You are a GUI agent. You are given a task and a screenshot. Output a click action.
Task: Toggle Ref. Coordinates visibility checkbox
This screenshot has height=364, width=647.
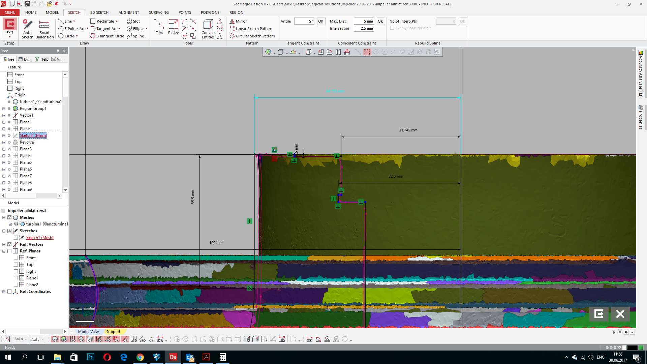pos(9,292)
